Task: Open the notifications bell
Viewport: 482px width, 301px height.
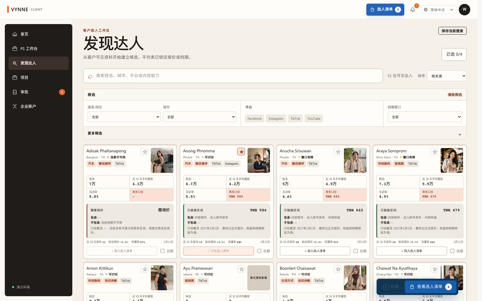Action: point(413,10)
